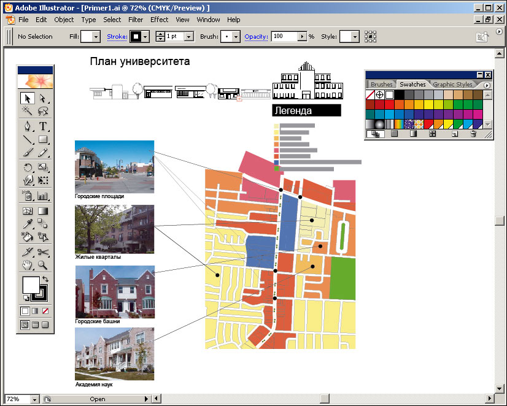The width and height of the screenshot is (507, 406).
Task: Select the Eyedropper tool
Action: click(27, 223)
